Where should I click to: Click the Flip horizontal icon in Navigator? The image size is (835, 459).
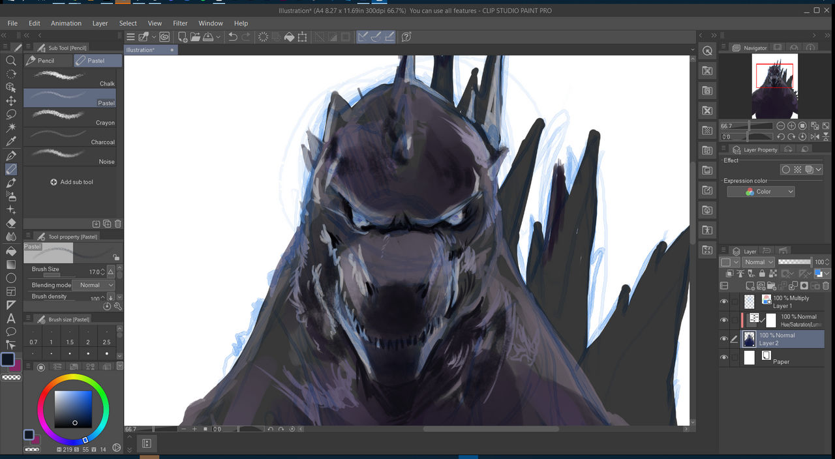tap(815, 137)
